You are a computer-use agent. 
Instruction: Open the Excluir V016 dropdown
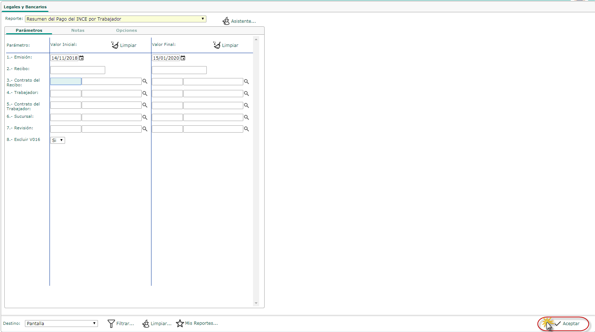(x=58, y=140)
